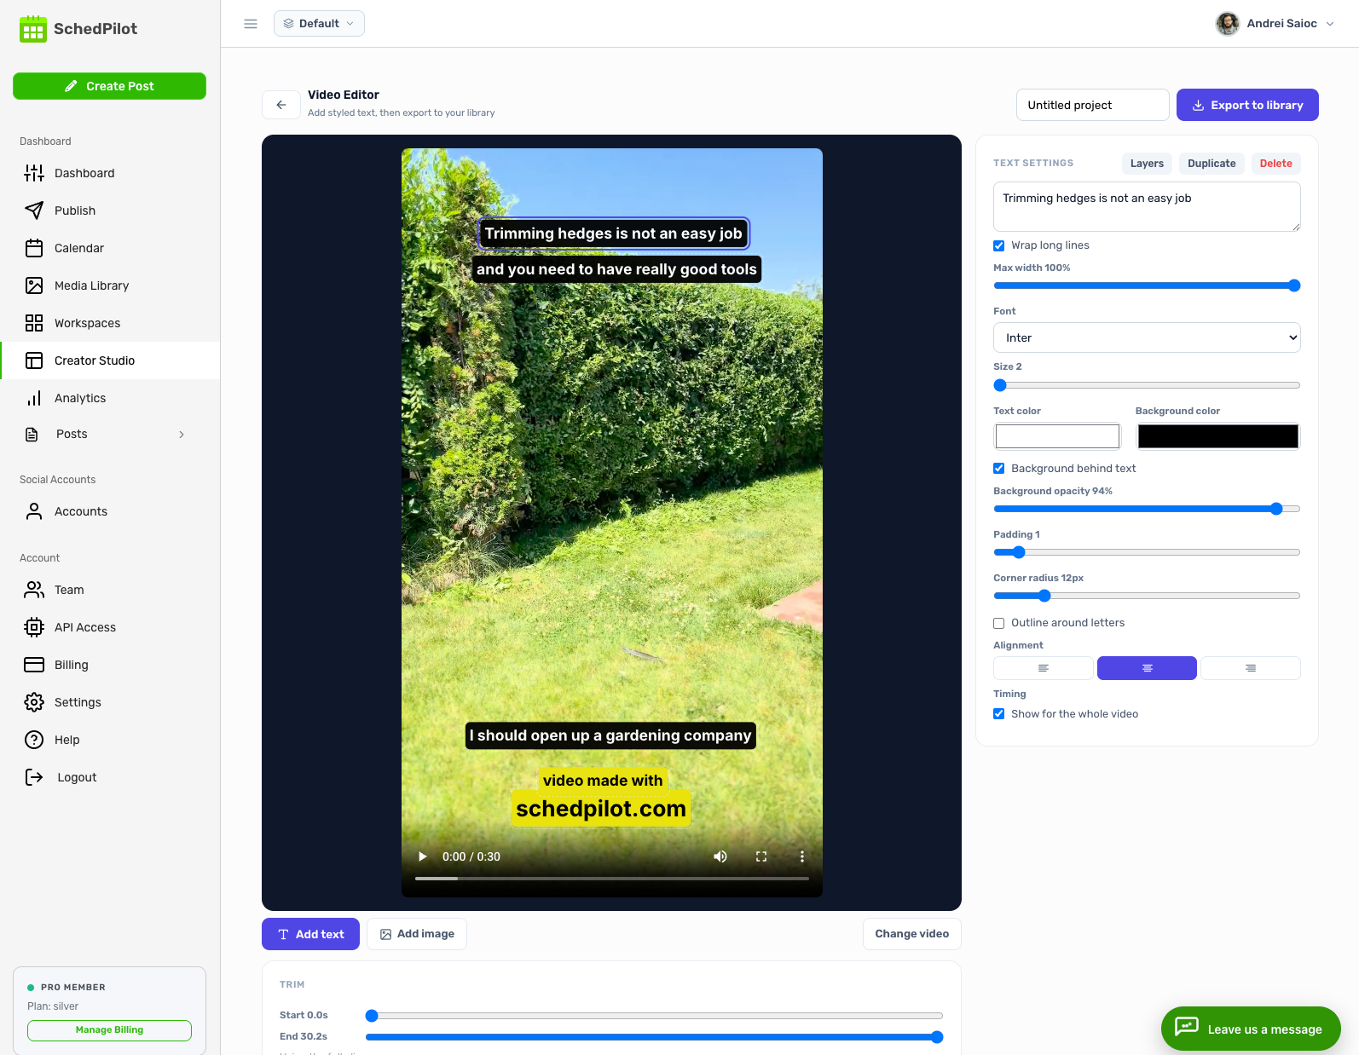The image size is (1359, 1055).
Task: Expand the Posts submenu chevron
Action: tap(182, 435)
